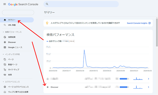
Task: Open 検索結果 report in sidebar
Action: [12, 37]
